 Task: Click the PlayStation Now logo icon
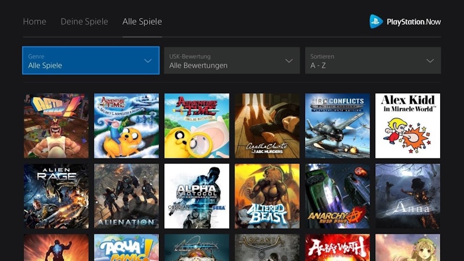(376, 21)
